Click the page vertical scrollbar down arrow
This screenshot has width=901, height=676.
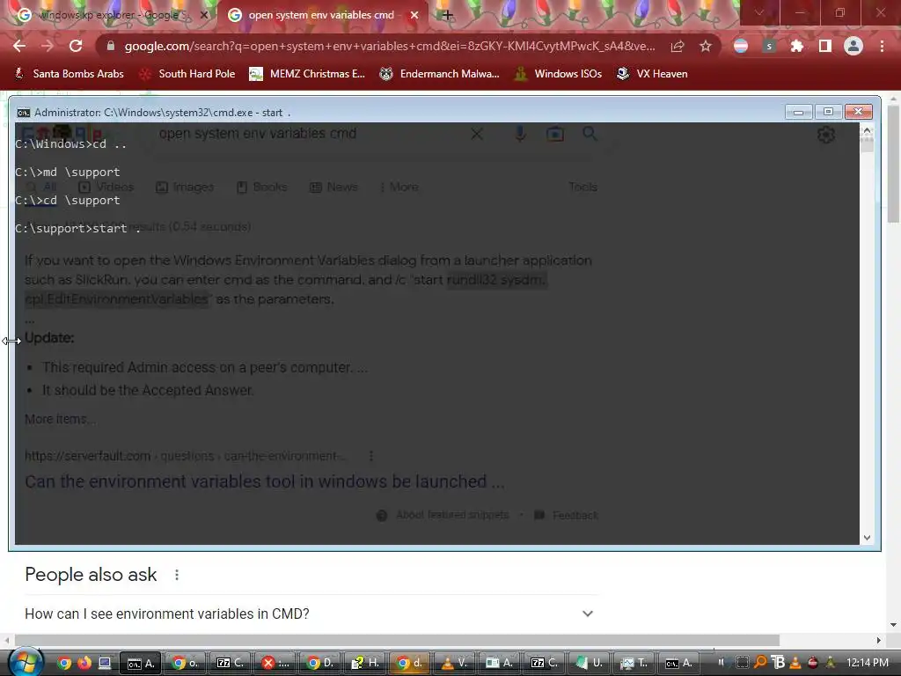click(894, 625)
